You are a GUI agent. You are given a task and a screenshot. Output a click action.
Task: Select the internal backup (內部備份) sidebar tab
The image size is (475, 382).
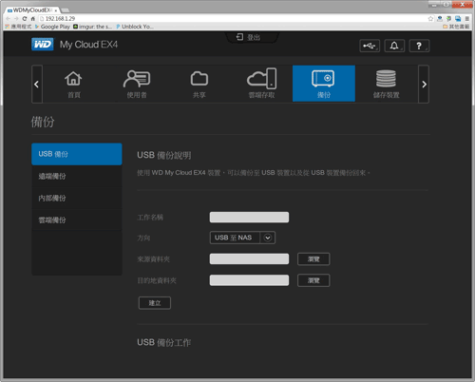click(77, 199)
